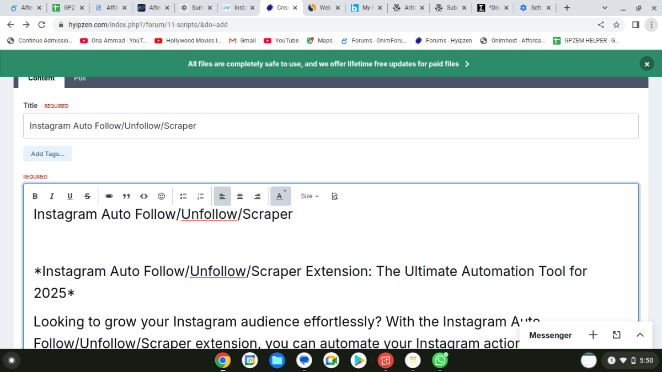Switch to the Web browser tab
Screen dimensions: 662x372
click(324, 8)
